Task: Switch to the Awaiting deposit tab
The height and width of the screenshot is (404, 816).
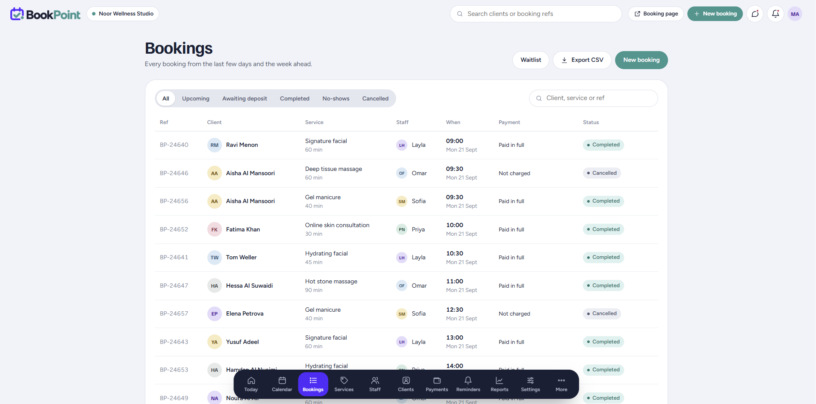Action: 245,98
